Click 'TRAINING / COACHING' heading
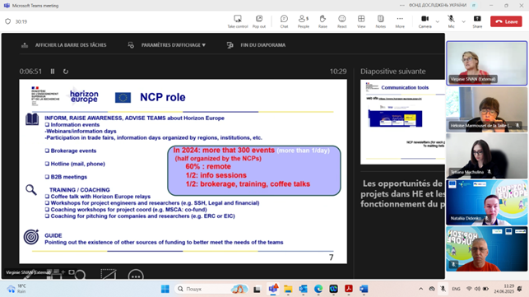This screenshot has width=529, height=297. (80, 190)
